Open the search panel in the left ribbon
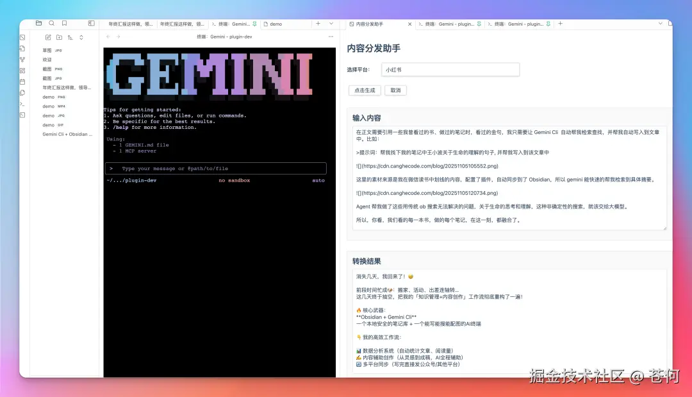 pos(52,23)
